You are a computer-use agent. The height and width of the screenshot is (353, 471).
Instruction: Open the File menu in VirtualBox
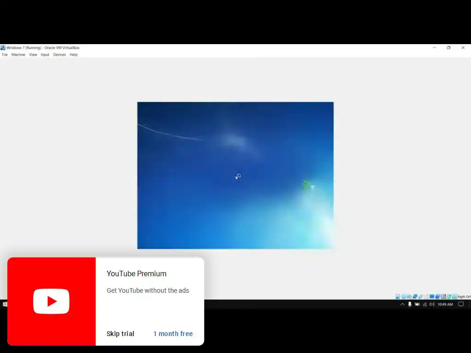(x=5, y=55)
